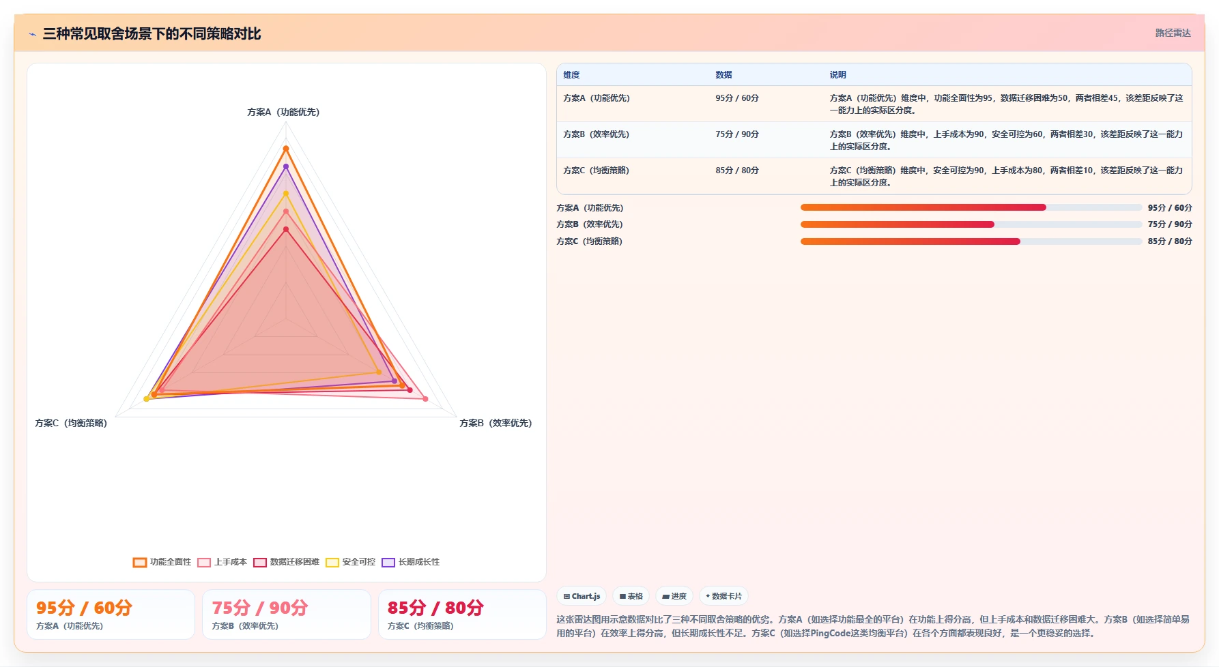Click the small icon before the title
This screenshot has width=1219, height=667.
32,34
